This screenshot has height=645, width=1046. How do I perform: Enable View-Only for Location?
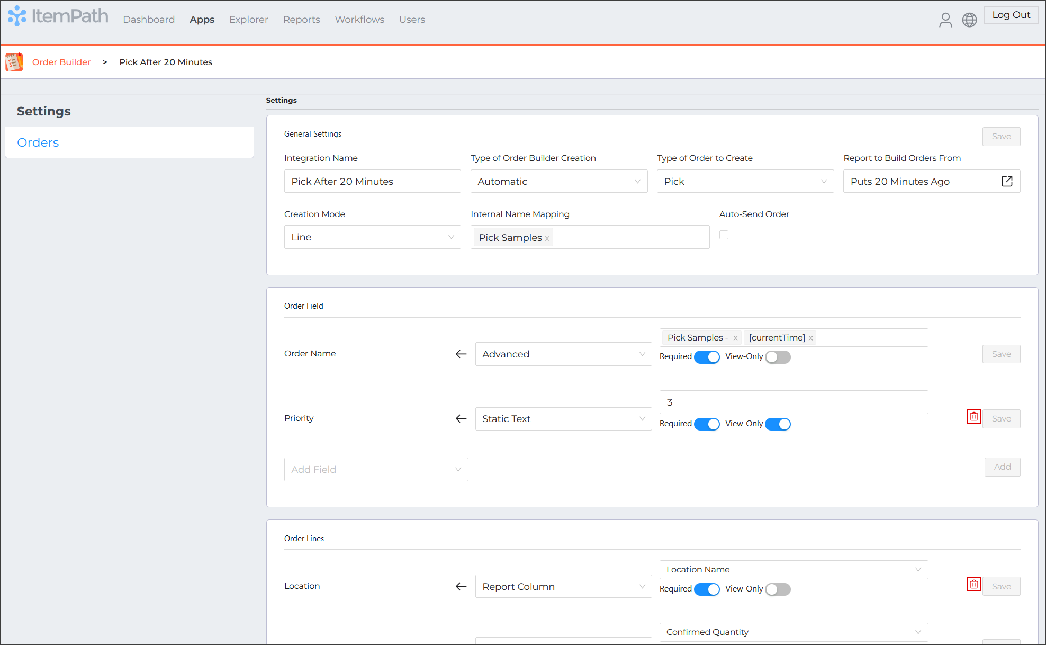[x=778, y=589]
